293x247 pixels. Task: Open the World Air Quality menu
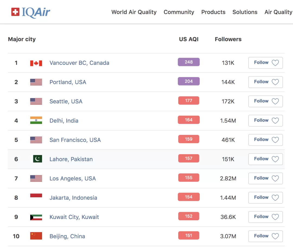pyautogui.click(x=134, y=12)
